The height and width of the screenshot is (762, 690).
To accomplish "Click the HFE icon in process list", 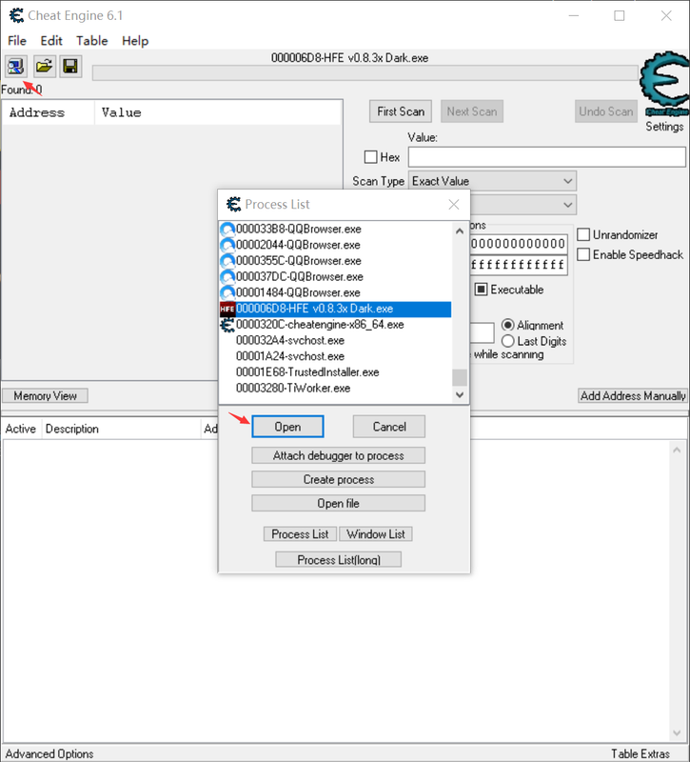I will click(x=227, y=309).
